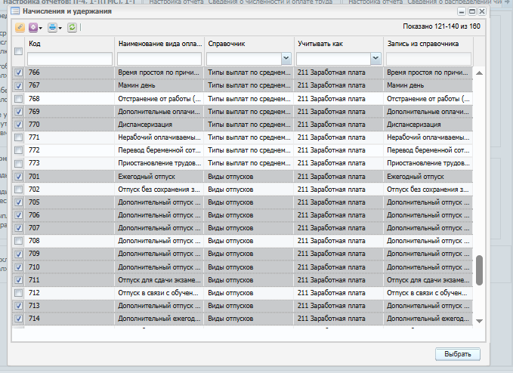Screen dimensions: 513x373
Task: Uncheck the checkbox for row 767
Action: 19,85
